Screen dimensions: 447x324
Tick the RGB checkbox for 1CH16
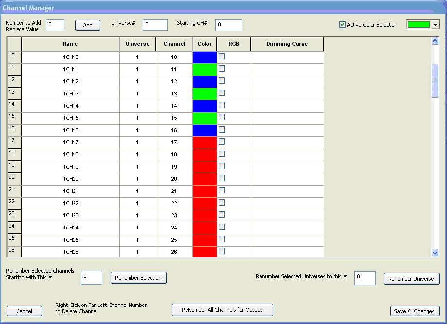(x=222, y=130)
